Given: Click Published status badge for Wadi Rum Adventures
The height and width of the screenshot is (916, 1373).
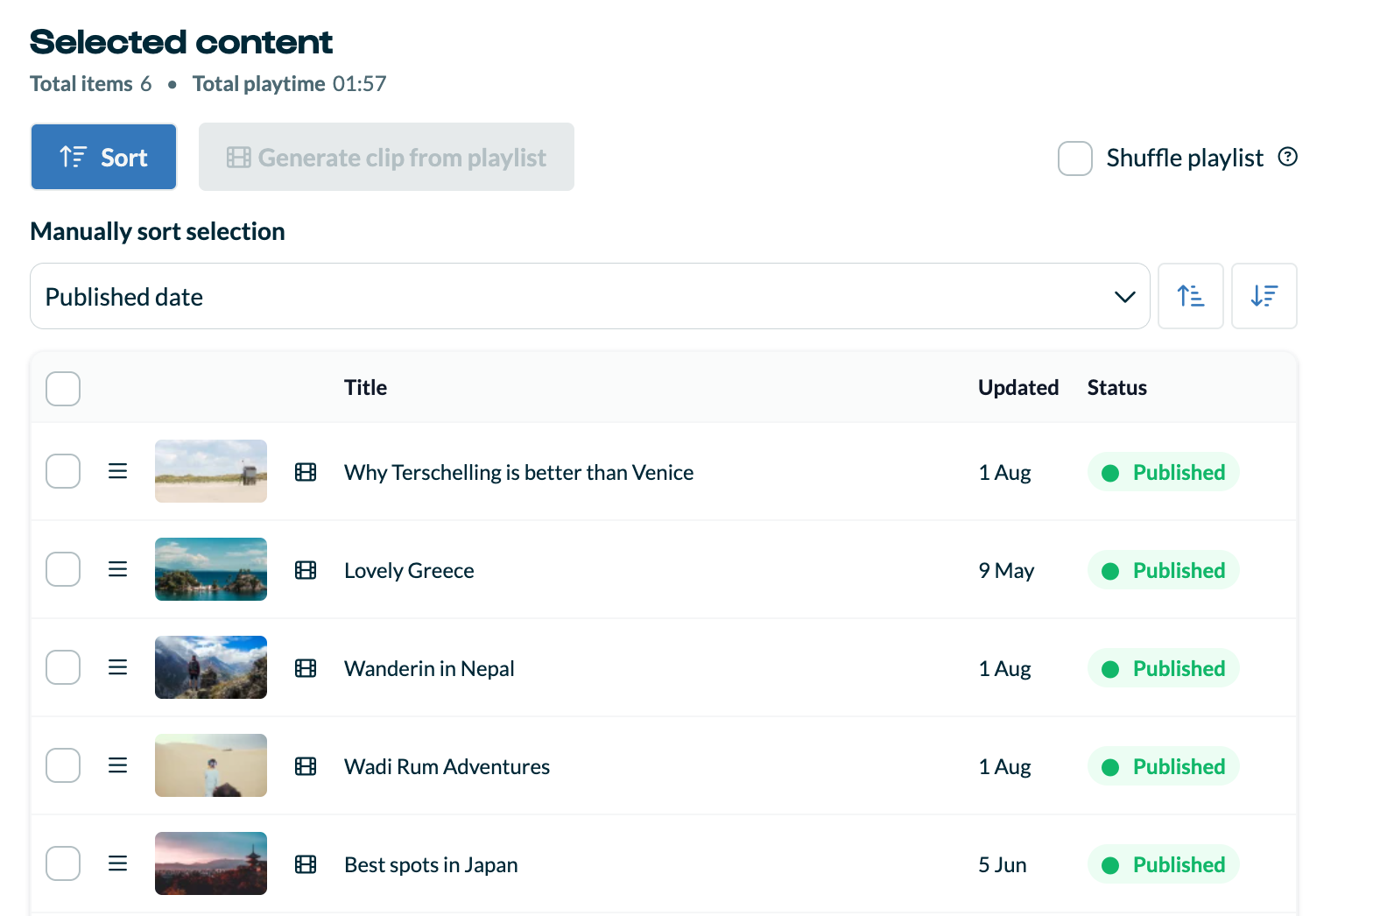Looking at the screenshot, I should 1163,766.
